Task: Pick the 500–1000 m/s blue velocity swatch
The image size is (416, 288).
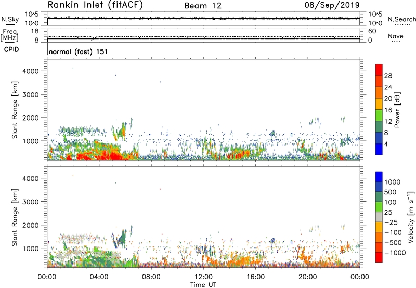Action: coord(379,187)
